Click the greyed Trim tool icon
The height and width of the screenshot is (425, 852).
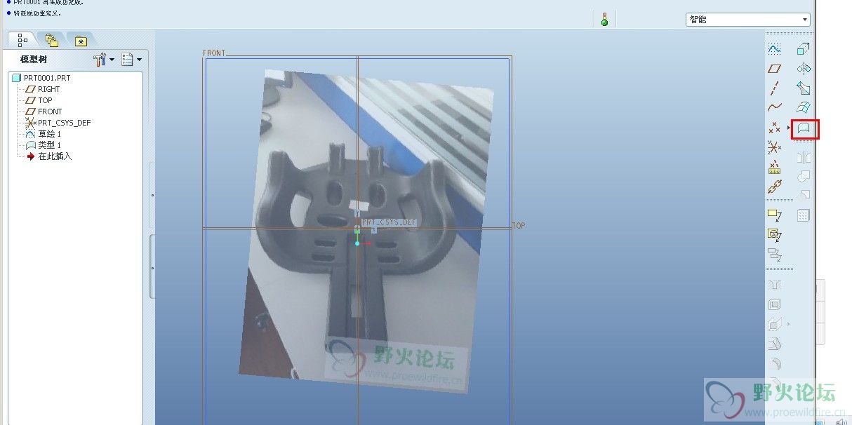804,196
